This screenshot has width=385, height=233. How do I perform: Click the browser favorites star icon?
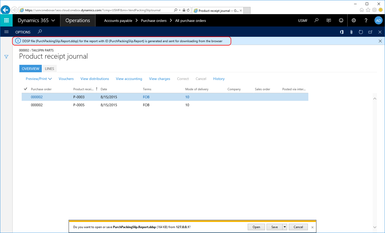[368, 10]
